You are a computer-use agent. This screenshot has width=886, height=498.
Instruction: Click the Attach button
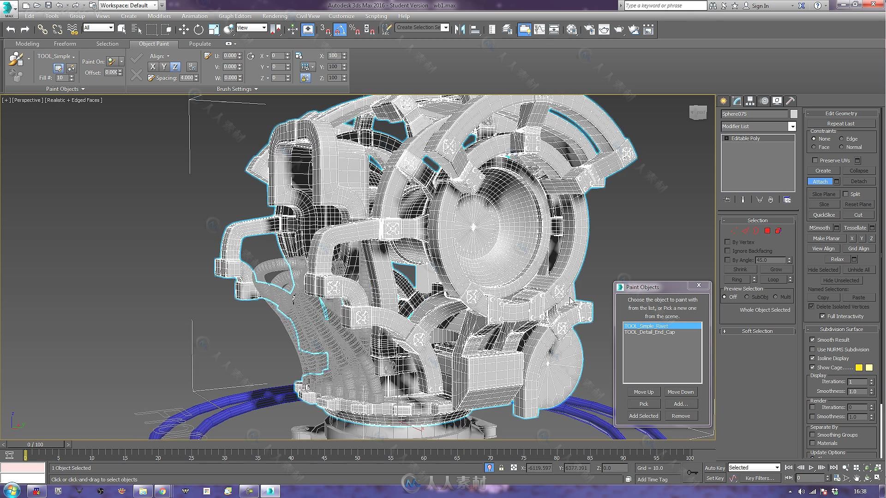820,181
